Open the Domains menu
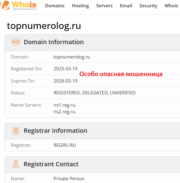This screenshot has height=183, width=180. [55, 6]
